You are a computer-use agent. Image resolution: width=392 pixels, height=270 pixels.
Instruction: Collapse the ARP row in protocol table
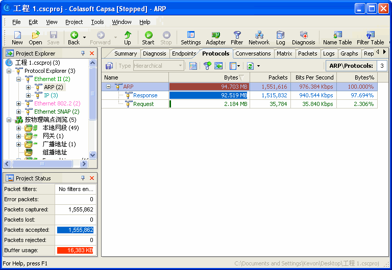[x=109, y=87]
